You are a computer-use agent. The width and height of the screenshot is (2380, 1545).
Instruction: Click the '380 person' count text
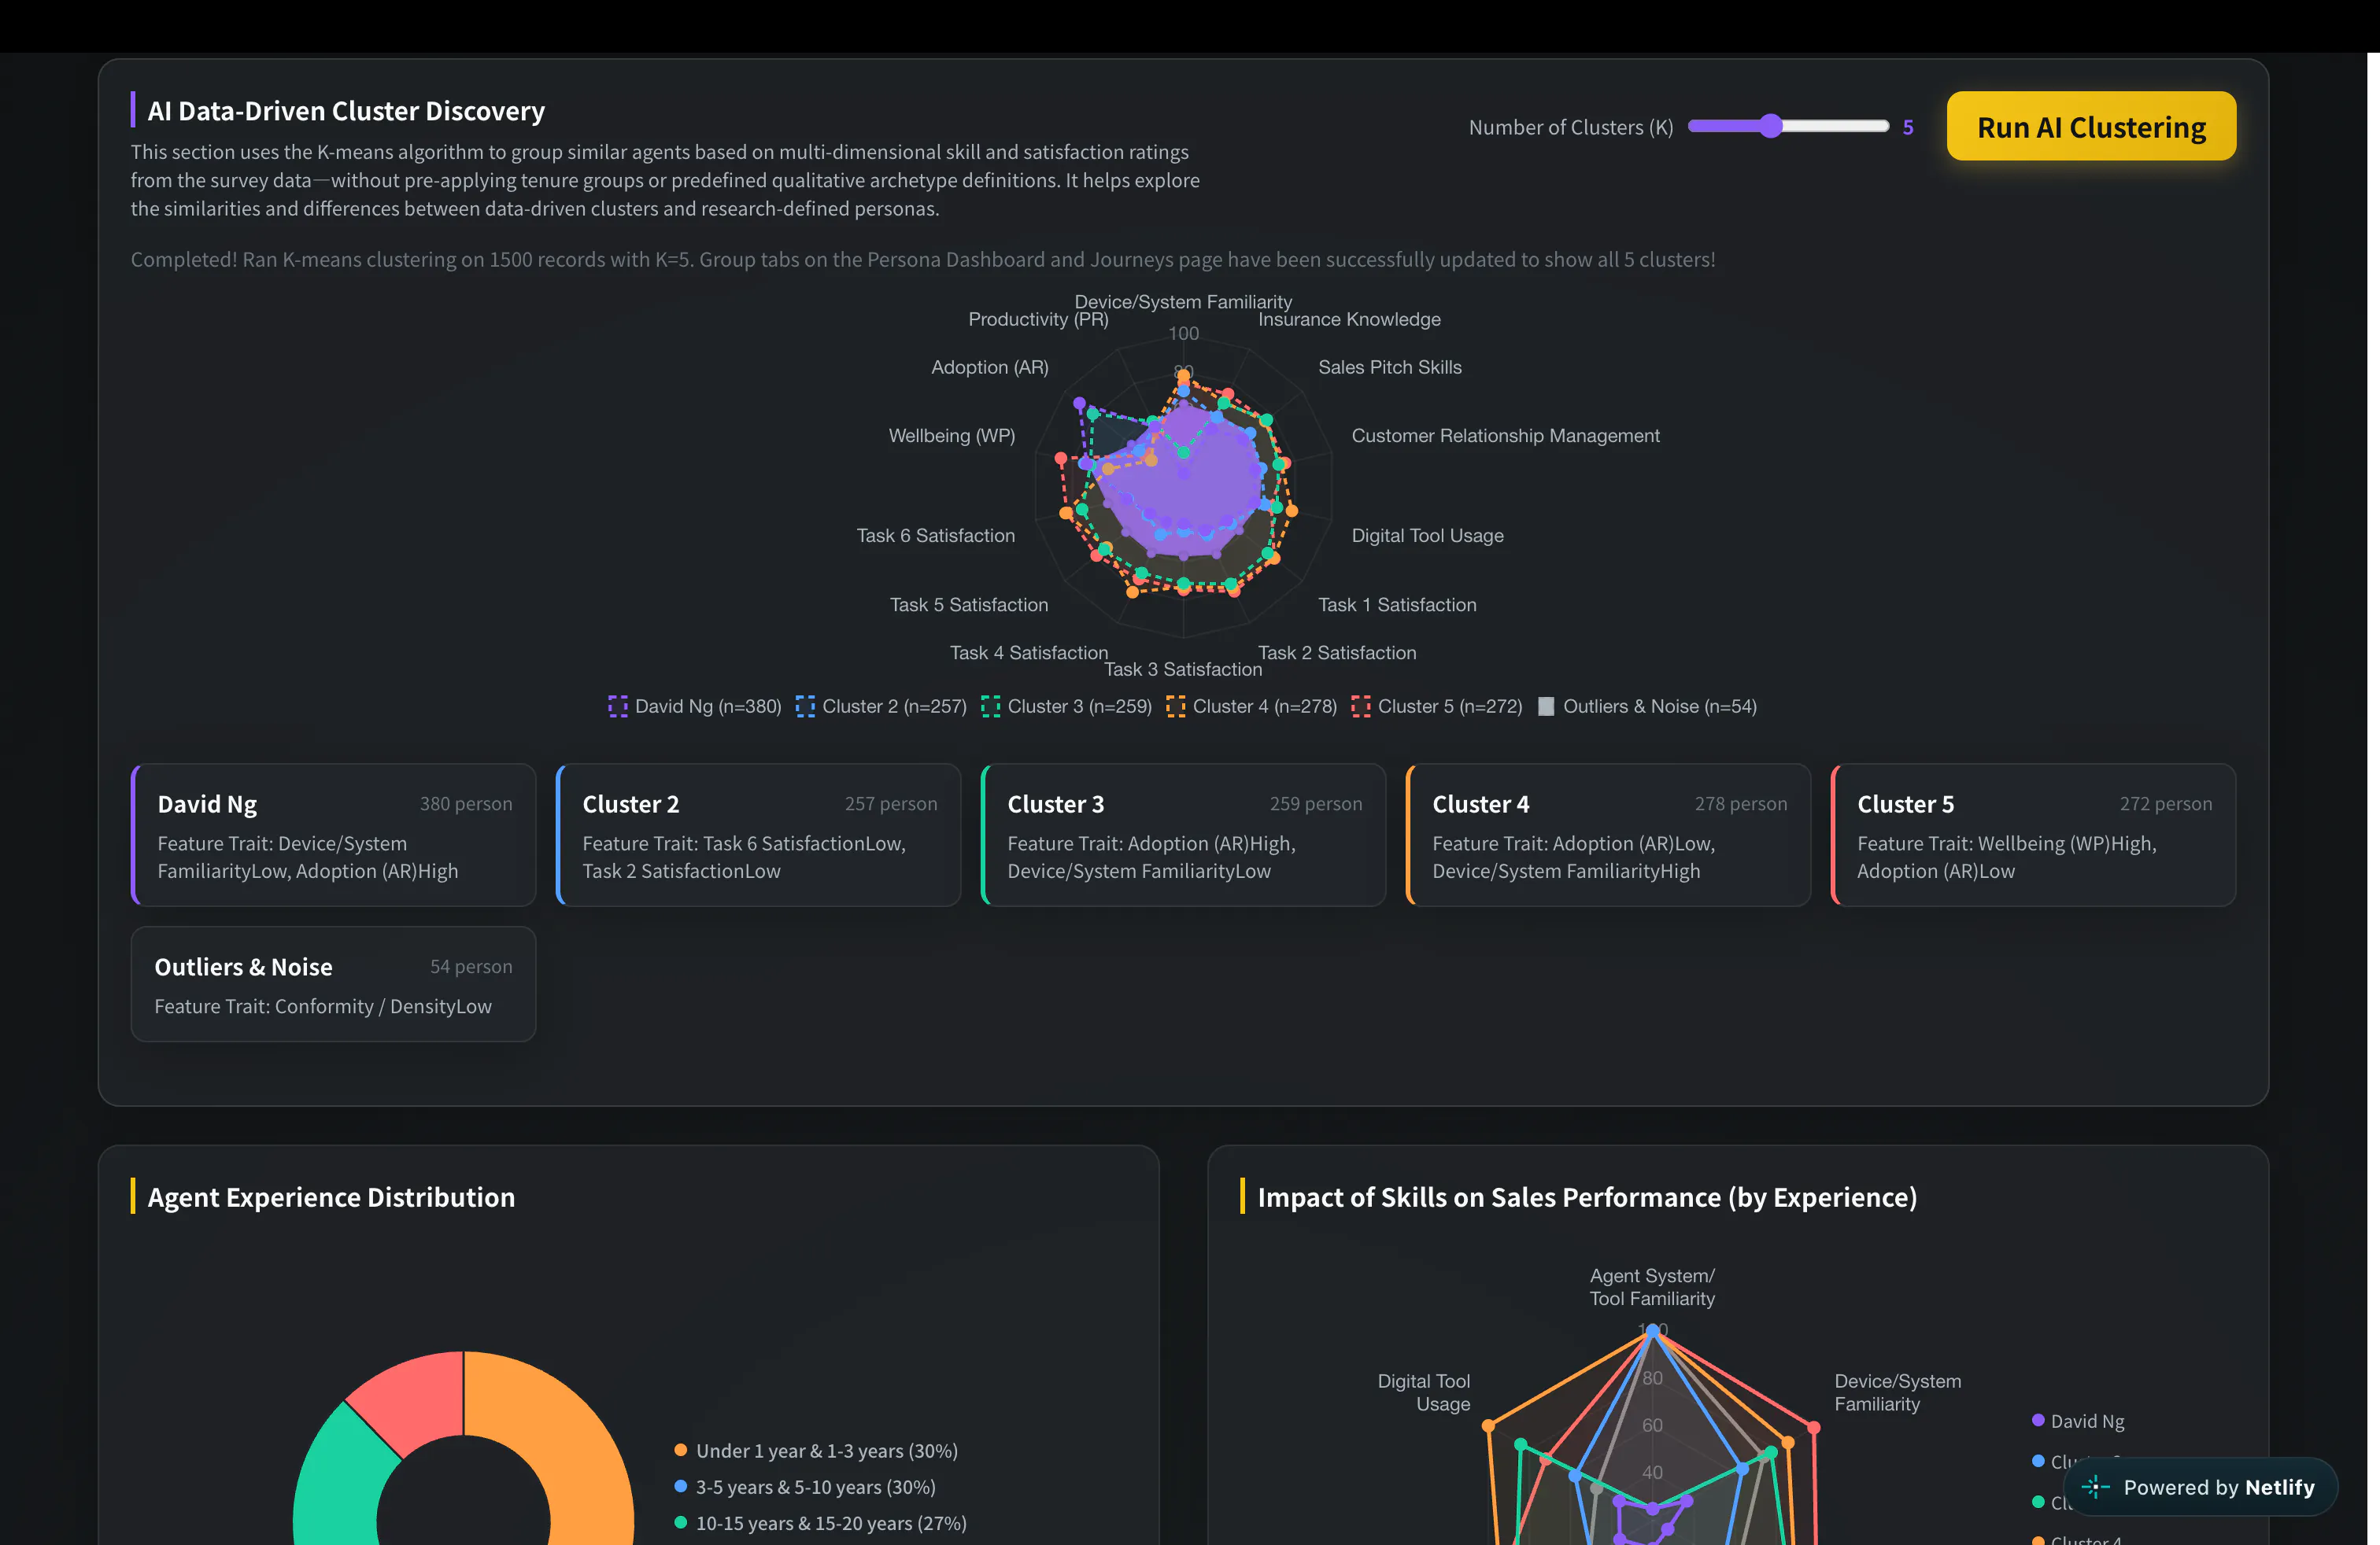(466, 803)
